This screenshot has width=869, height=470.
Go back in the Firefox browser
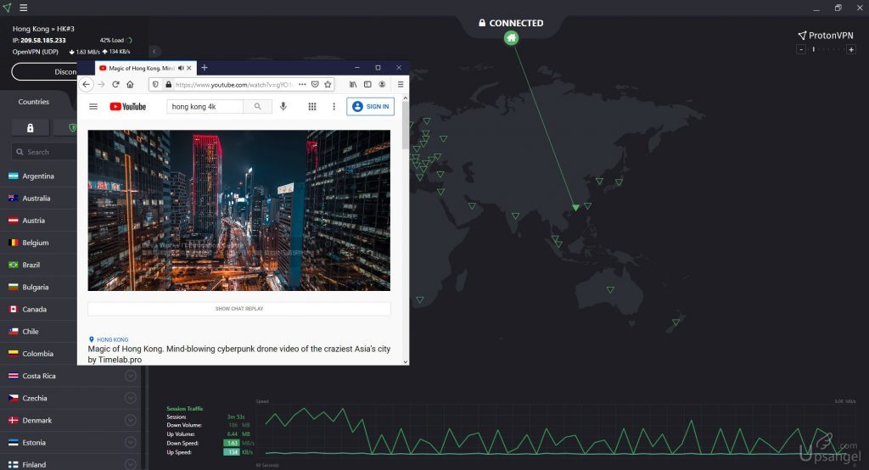tap(86, 84)
